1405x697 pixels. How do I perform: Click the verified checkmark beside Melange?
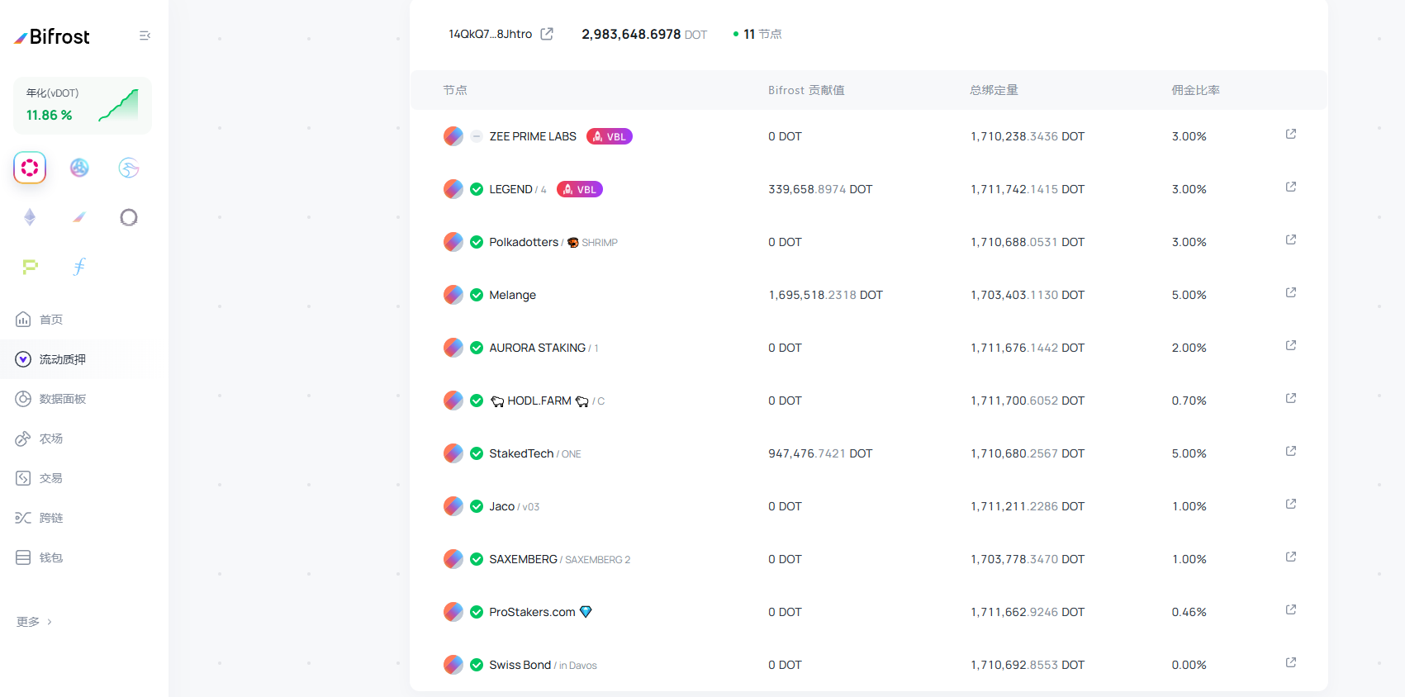click(477, 295)
